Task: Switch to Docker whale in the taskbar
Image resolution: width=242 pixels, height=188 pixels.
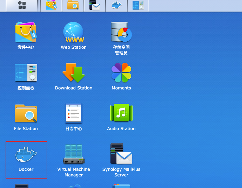Action: tap(116, 5)
